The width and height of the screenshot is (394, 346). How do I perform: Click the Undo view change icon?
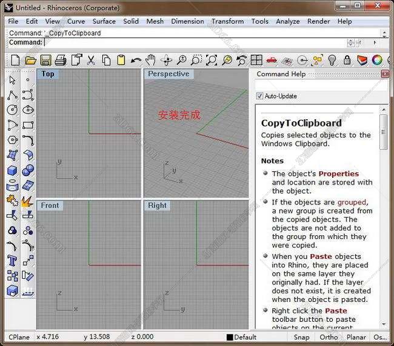(x=242, y=60)
